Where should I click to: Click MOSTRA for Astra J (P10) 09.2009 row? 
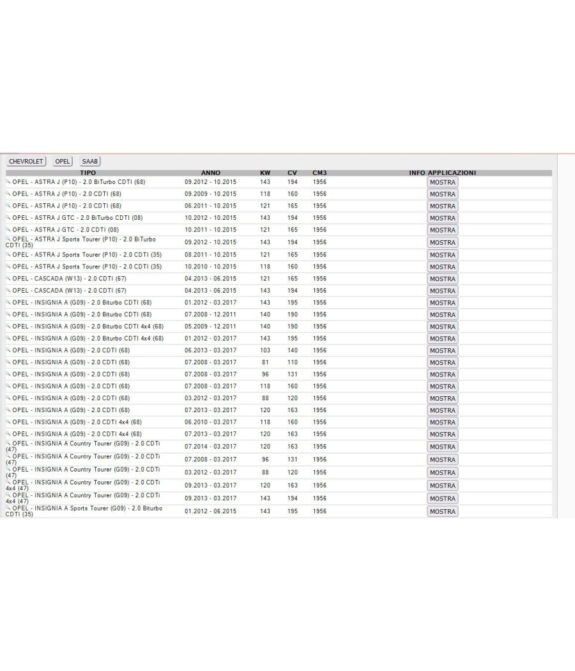point(442,194)
